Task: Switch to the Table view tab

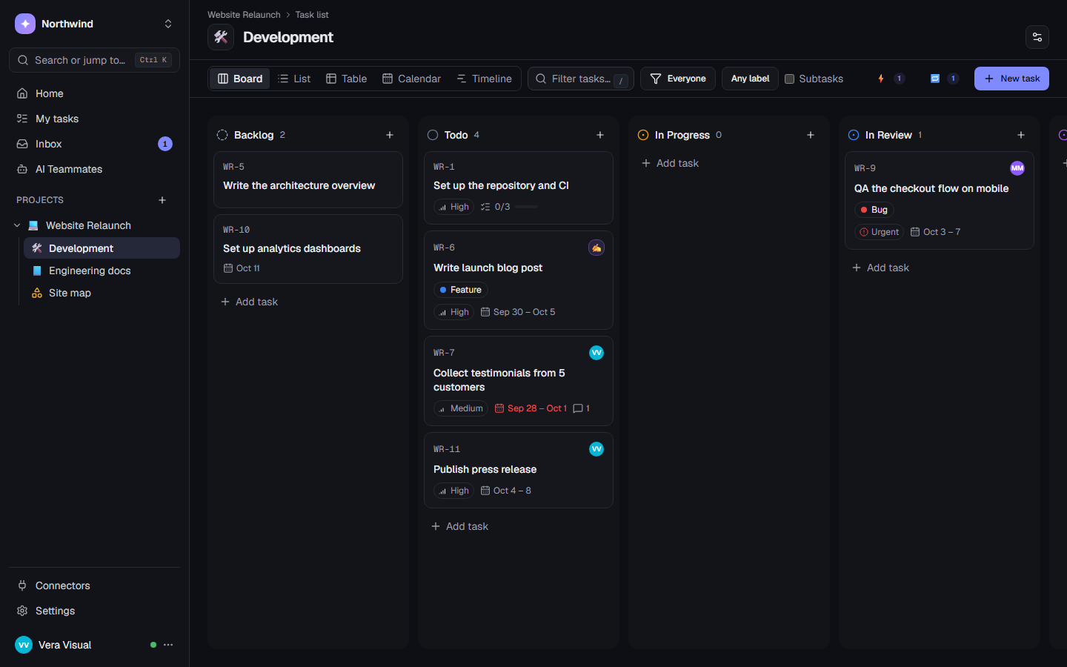Action: pyautogui.click(x=347, y=79)
